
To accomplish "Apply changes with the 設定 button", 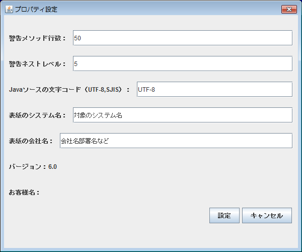I will point(224,215).
